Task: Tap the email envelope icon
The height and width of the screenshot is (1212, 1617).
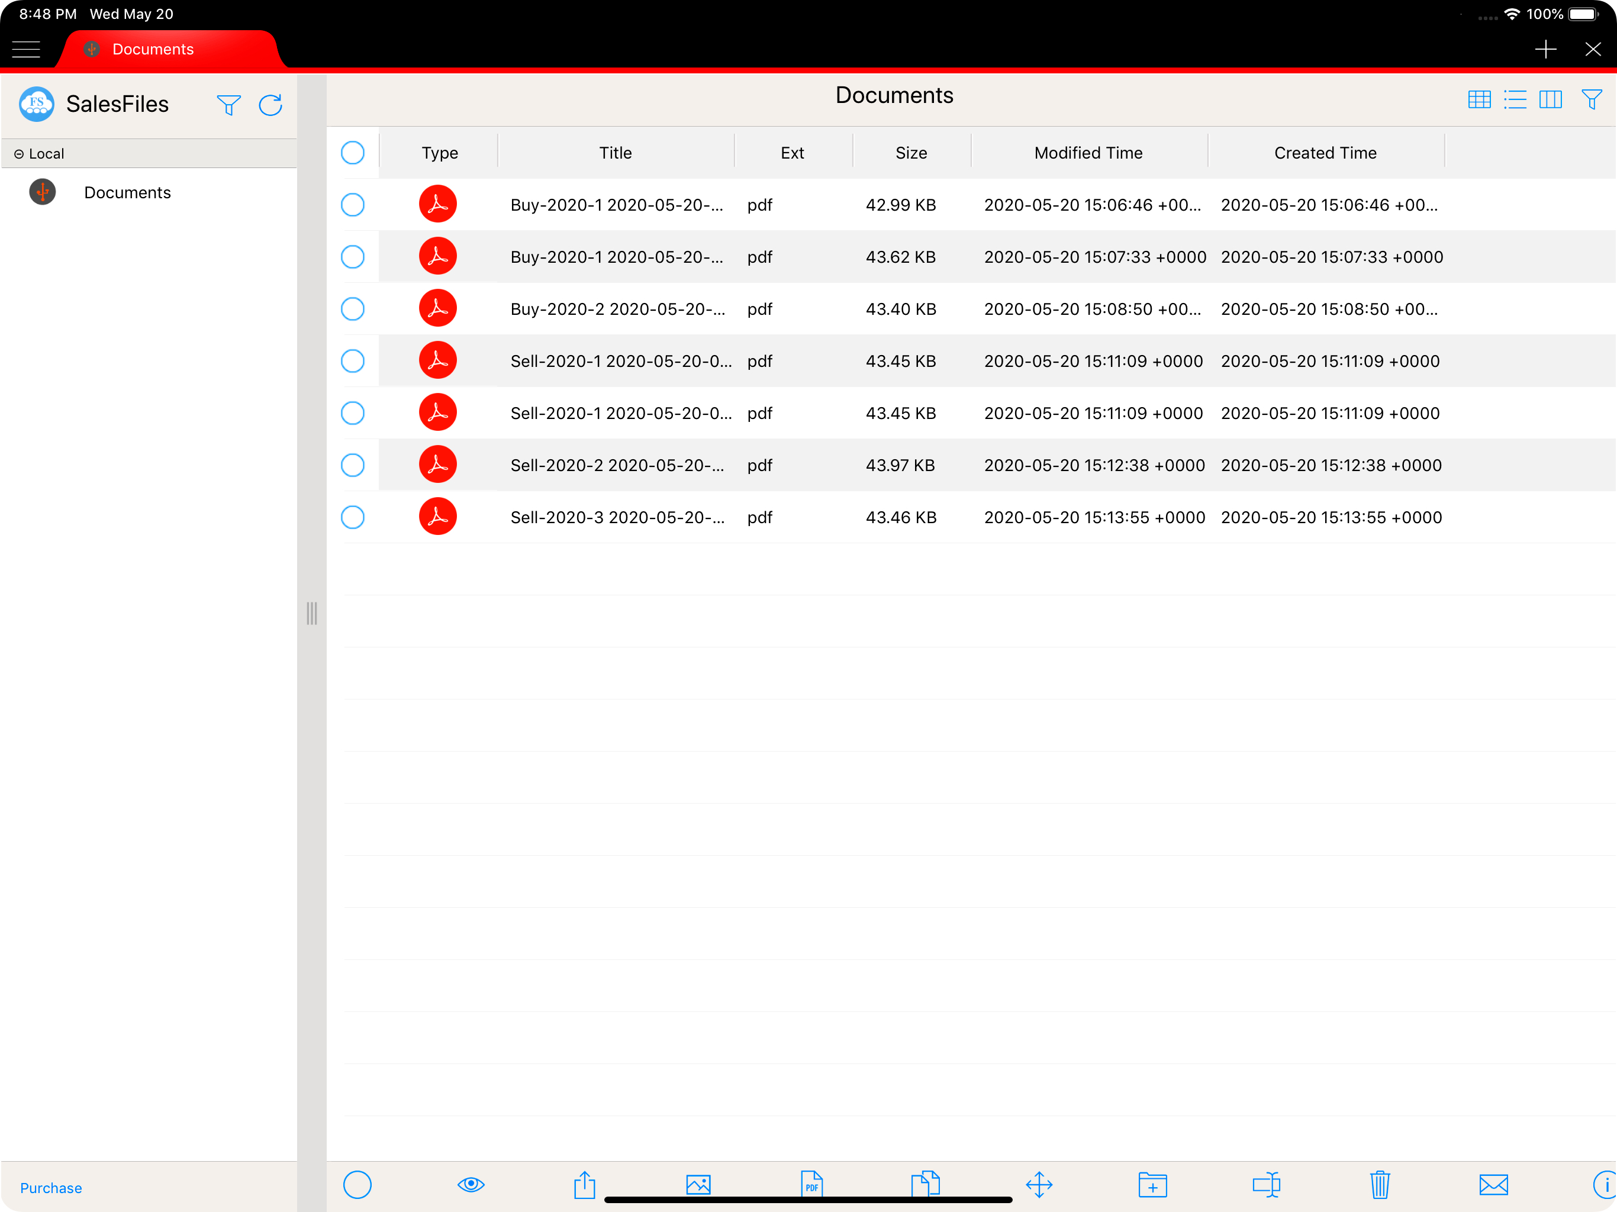Action: [1493, 1184]
